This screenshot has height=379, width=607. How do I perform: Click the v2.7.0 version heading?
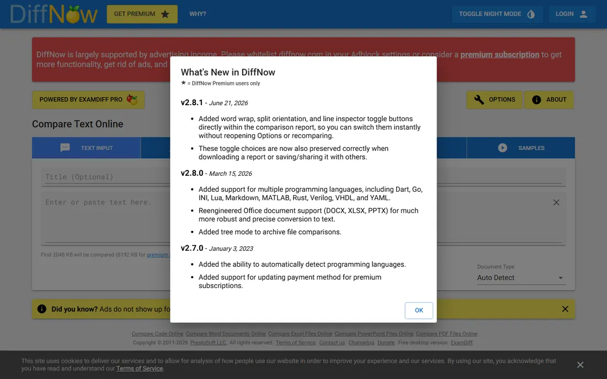191,248
